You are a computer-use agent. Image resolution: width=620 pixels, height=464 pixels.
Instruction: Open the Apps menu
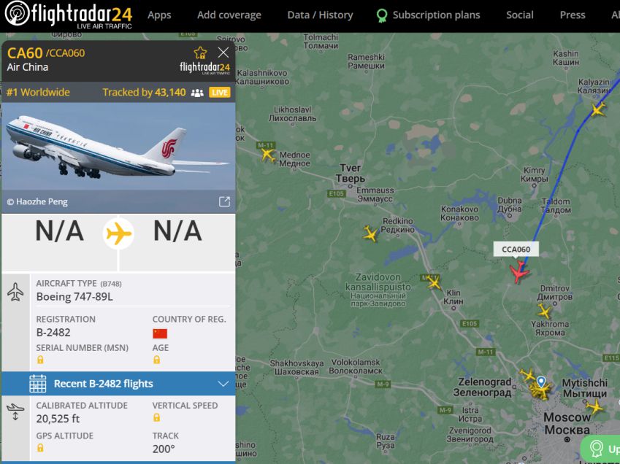pyautogui.click(x=159, y=15)
